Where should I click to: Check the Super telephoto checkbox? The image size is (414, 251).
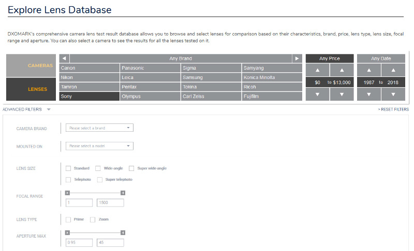(100, 180)
